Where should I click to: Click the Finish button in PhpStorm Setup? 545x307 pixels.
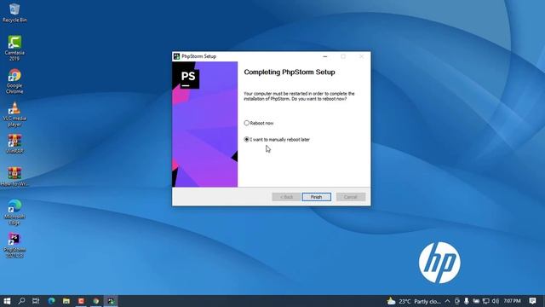[316, 197]
